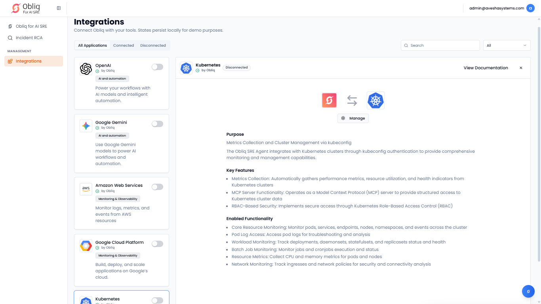
Task: Click the OpenAI logo icon
Action: pyautogui.click(x=86, y=69)
